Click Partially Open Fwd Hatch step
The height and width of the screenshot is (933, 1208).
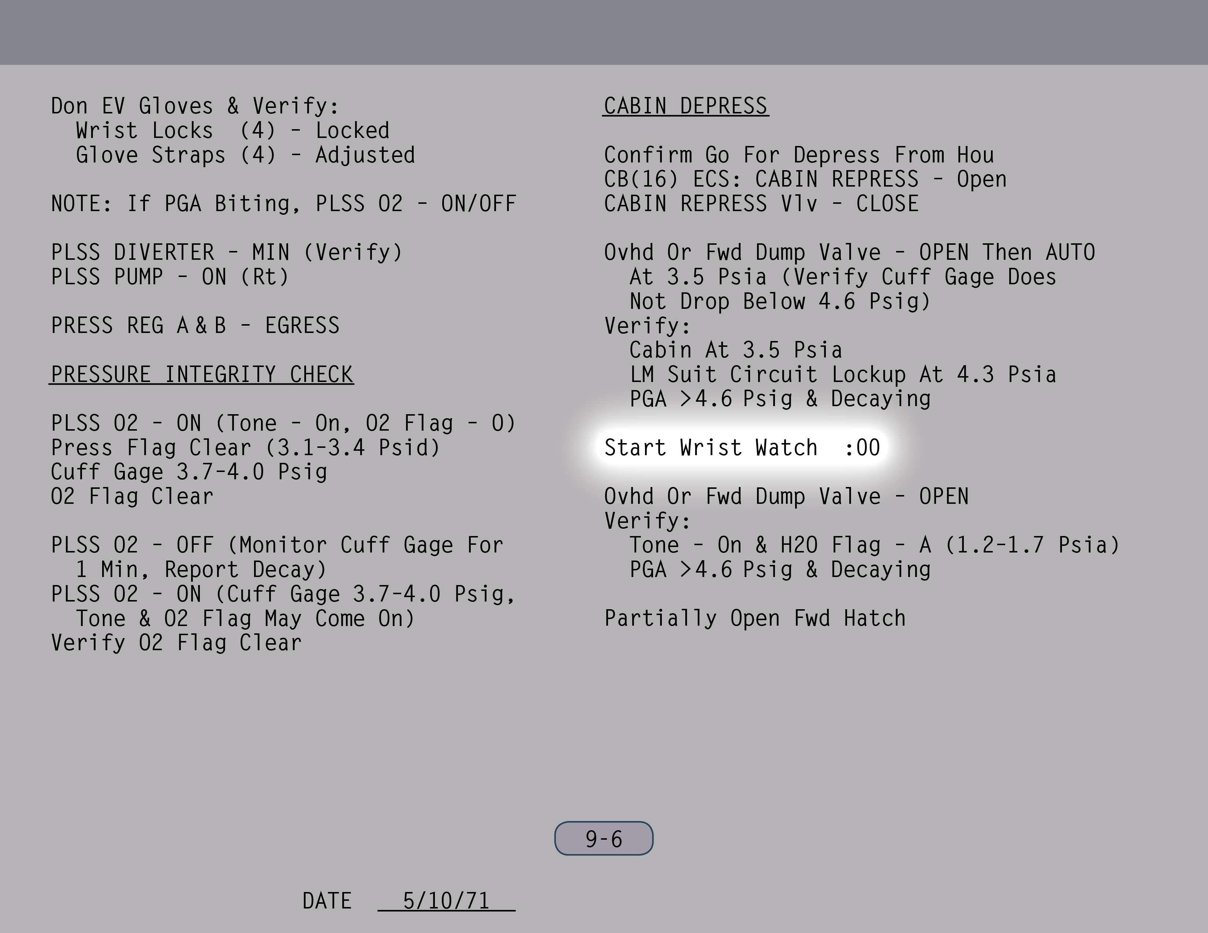click(x=754, y=618)
